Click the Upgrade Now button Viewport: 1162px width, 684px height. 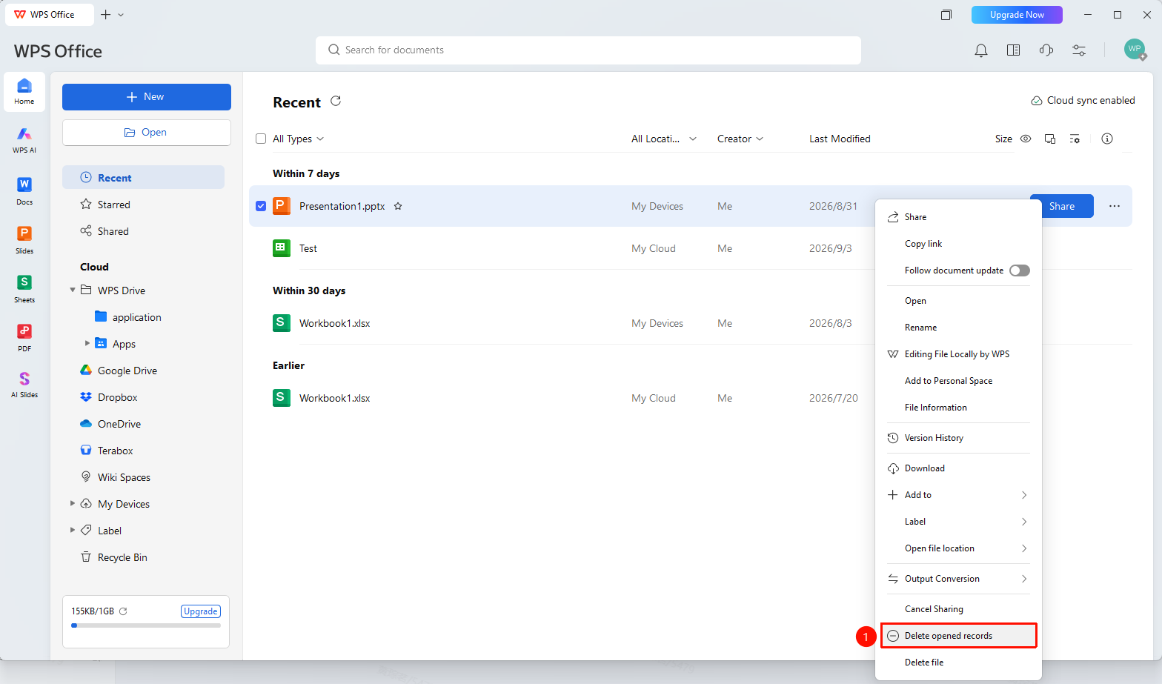(1017, 15)
